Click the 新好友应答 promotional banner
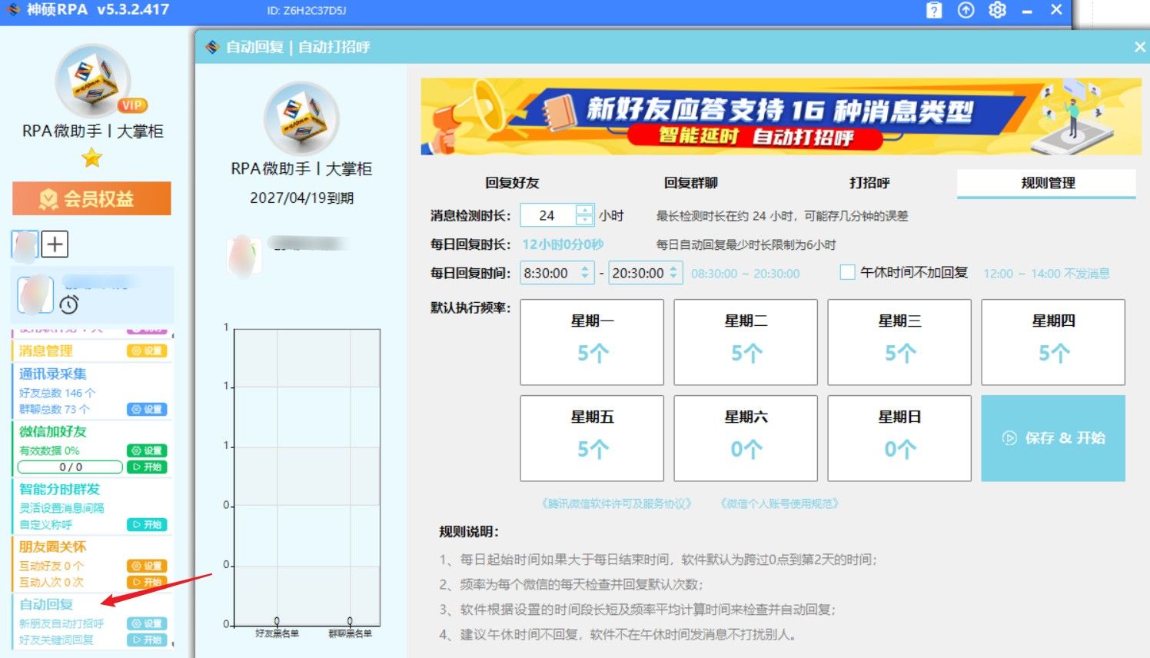Viewport: 1150px width, 658px height. point(781,117)
